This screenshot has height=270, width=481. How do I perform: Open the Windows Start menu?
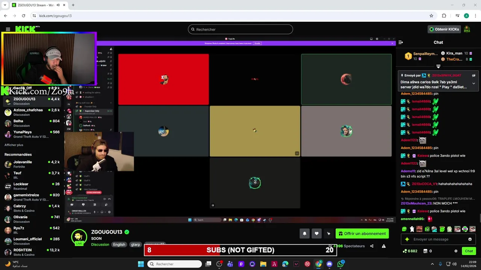click(x=141, y=264)
